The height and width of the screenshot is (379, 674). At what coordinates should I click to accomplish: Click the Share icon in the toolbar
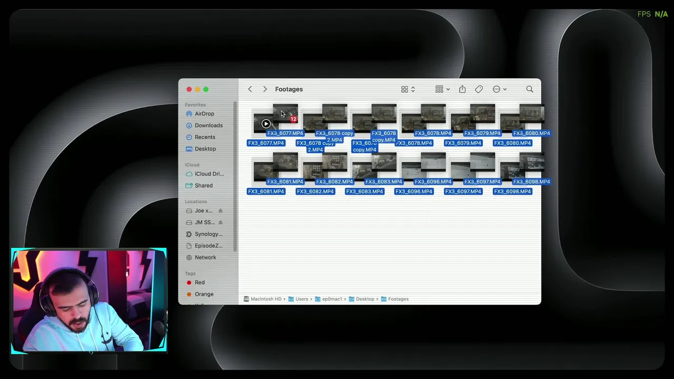coord(462,89)
